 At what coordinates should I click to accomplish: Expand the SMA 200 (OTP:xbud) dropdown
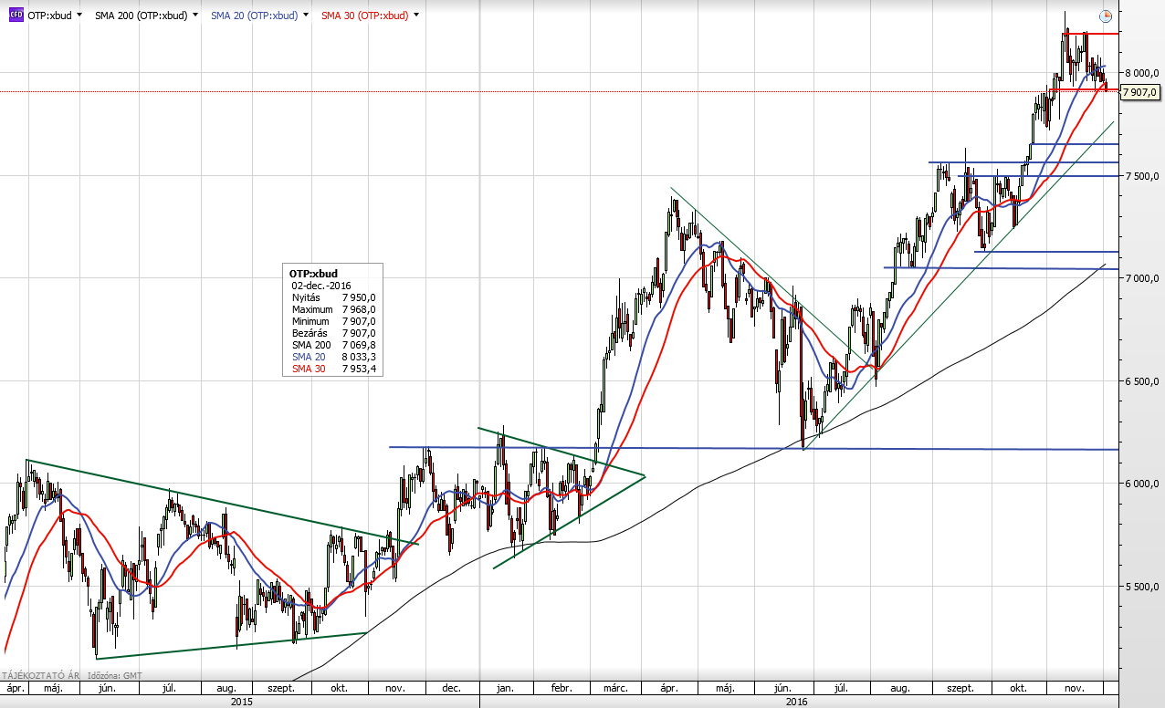coord(195,16)
